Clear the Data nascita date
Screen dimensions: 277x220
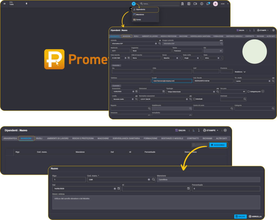(126, 58)
